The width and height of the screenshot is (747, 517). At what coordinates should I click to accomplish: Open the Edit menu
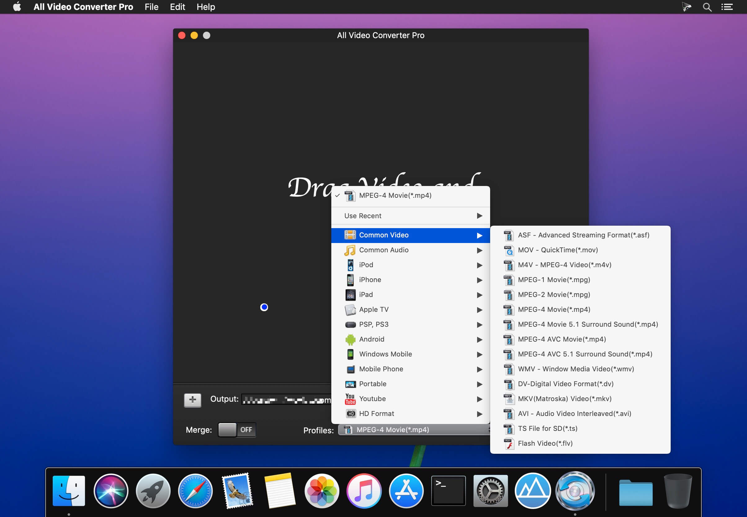(177, 7)
